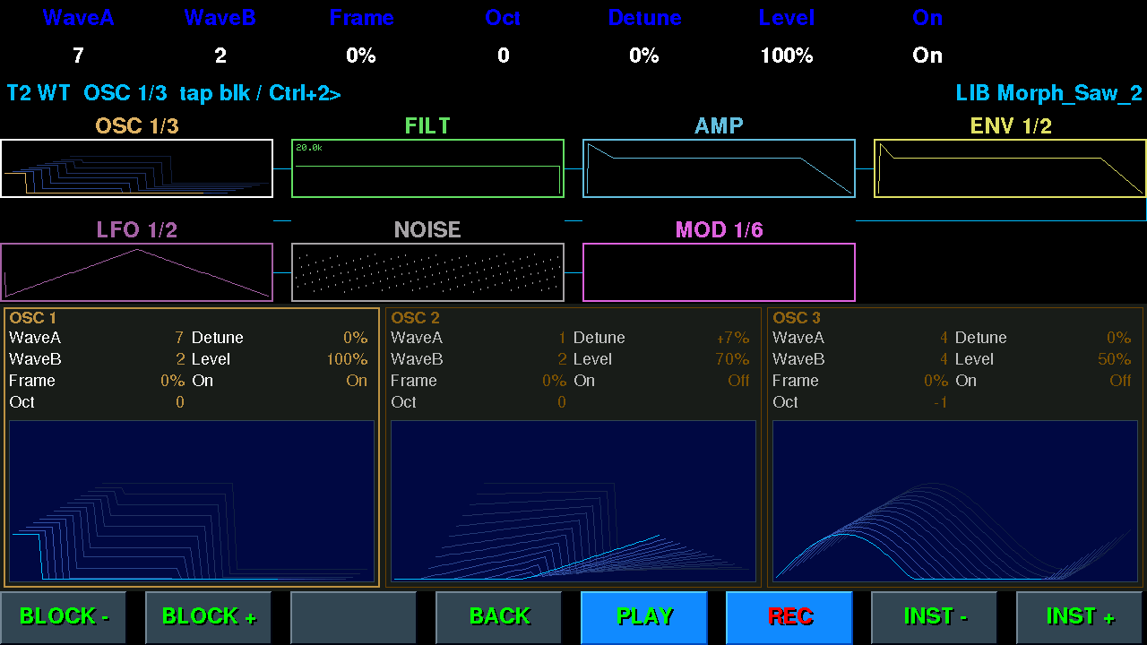This screenshot has height=645, width=1147.
Task: Select the AMP envelope block
Action: pos(719,168)
